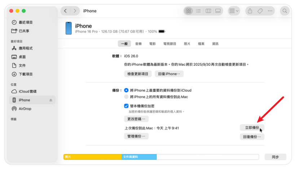Click the tag icon in toolbar
The width and height of the screenshot is (298, 171).
(260, 11)
